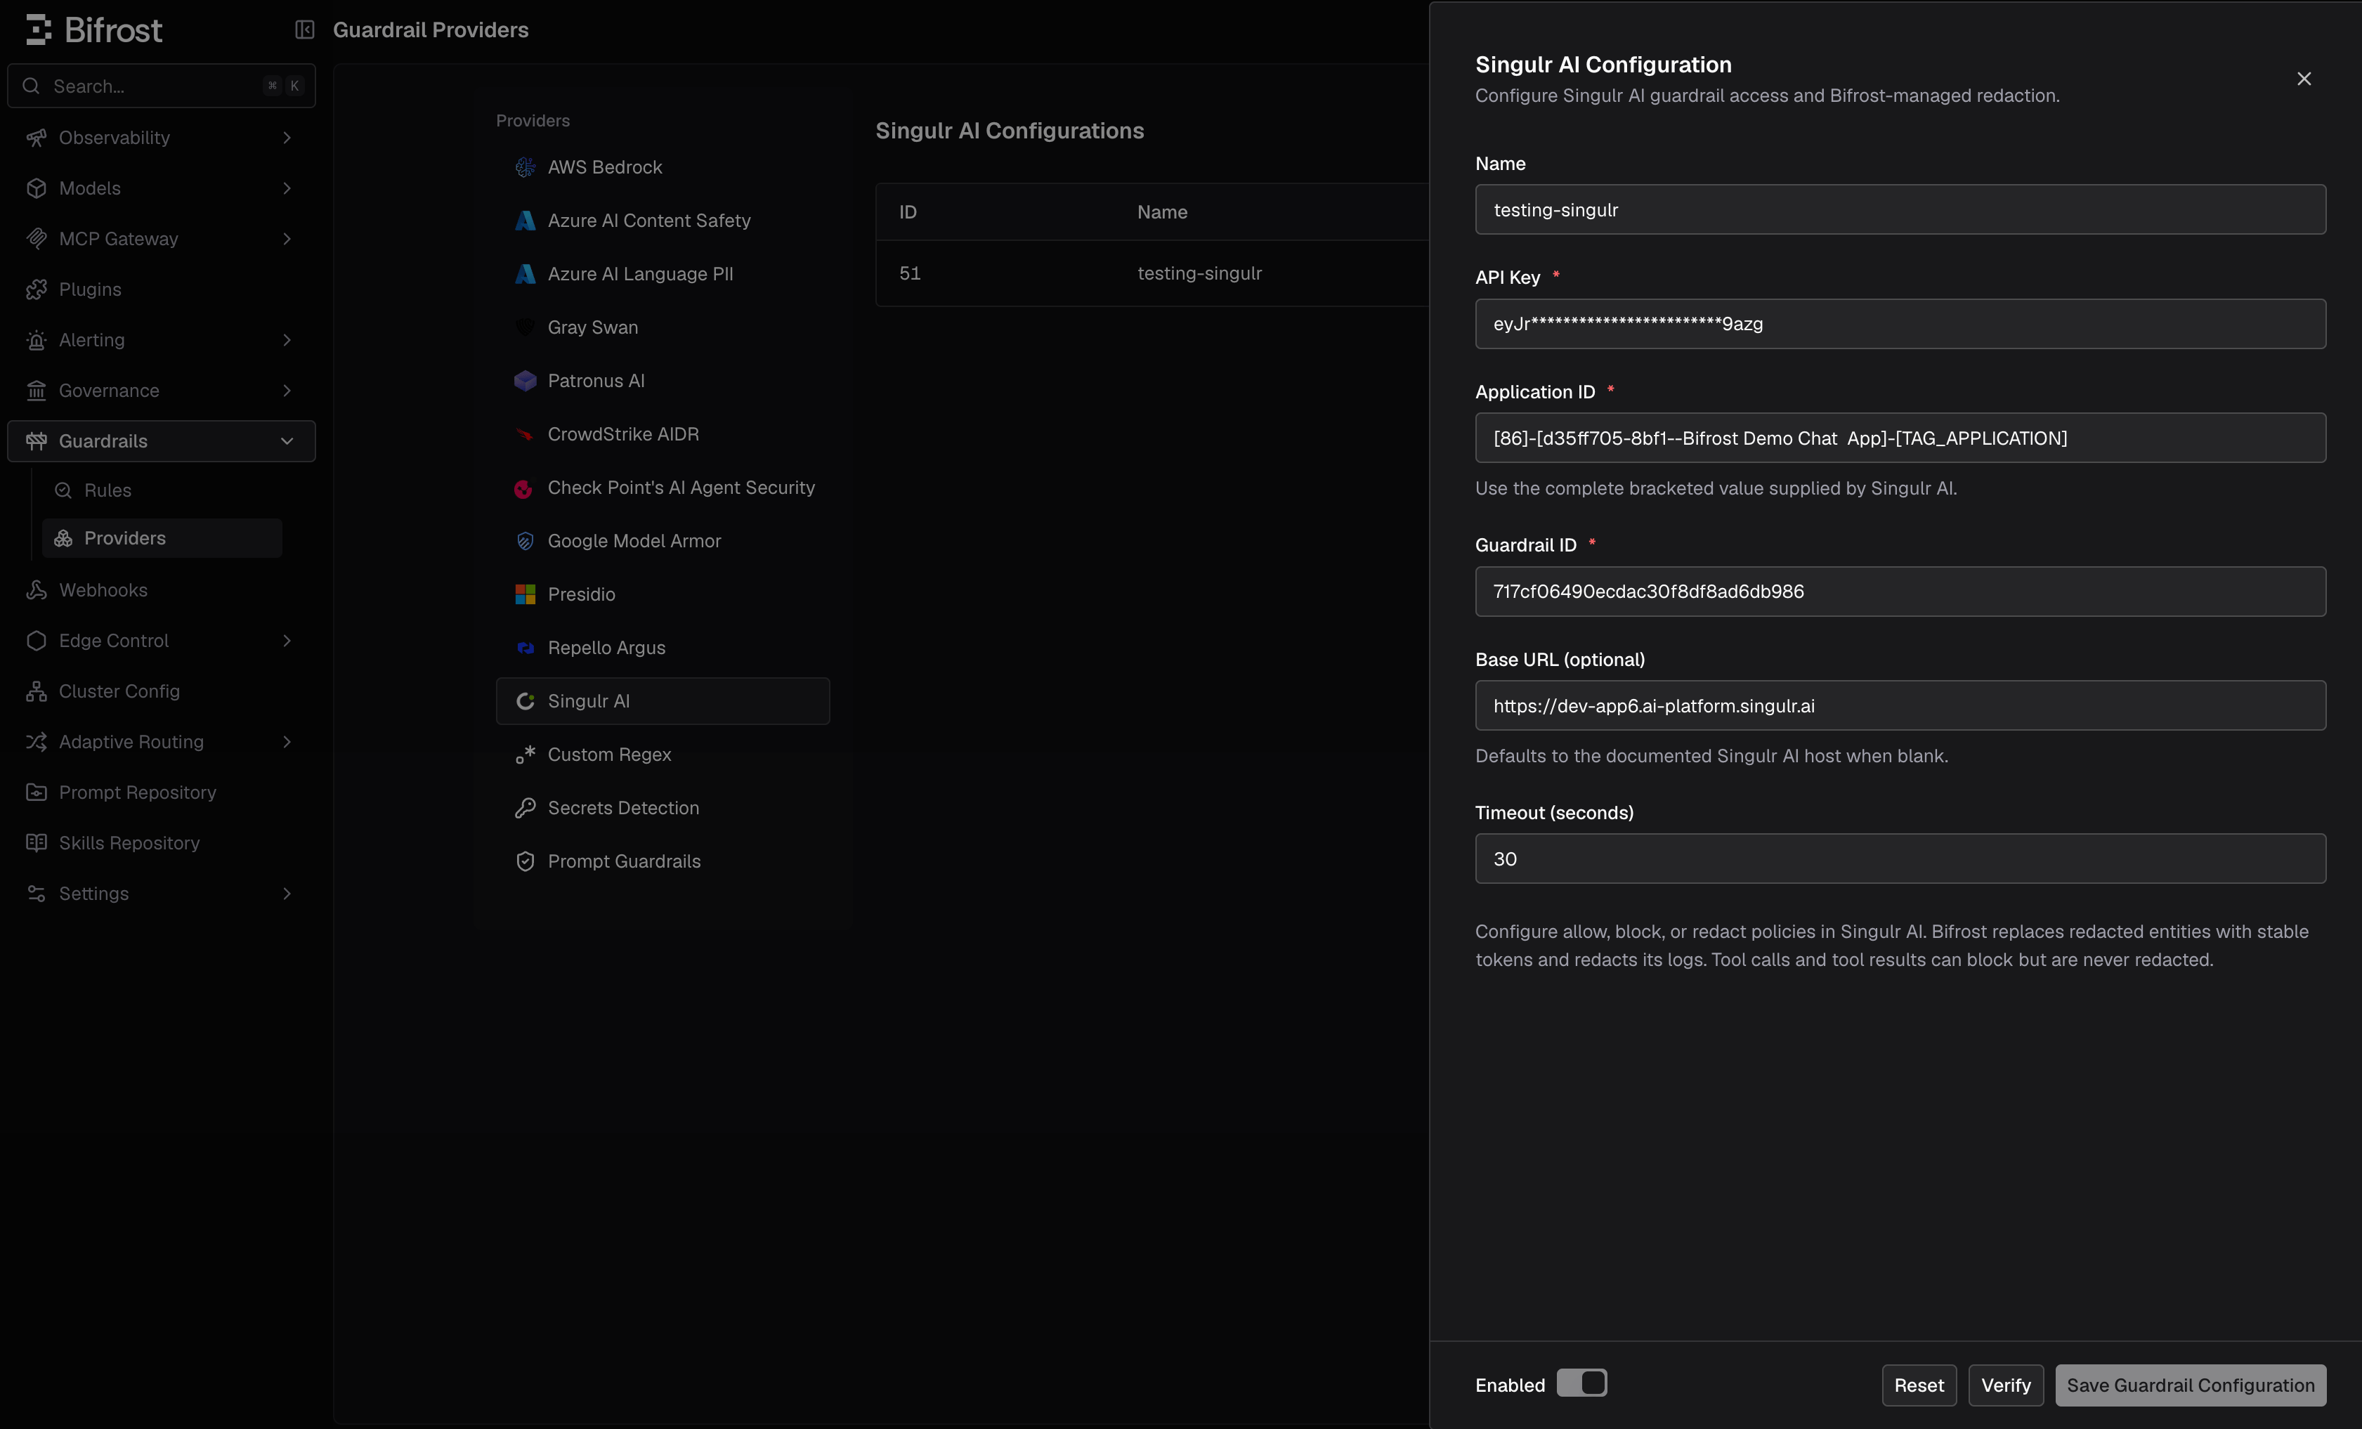
Task: Click the Observability telescope icon
Action: (37, 138)
